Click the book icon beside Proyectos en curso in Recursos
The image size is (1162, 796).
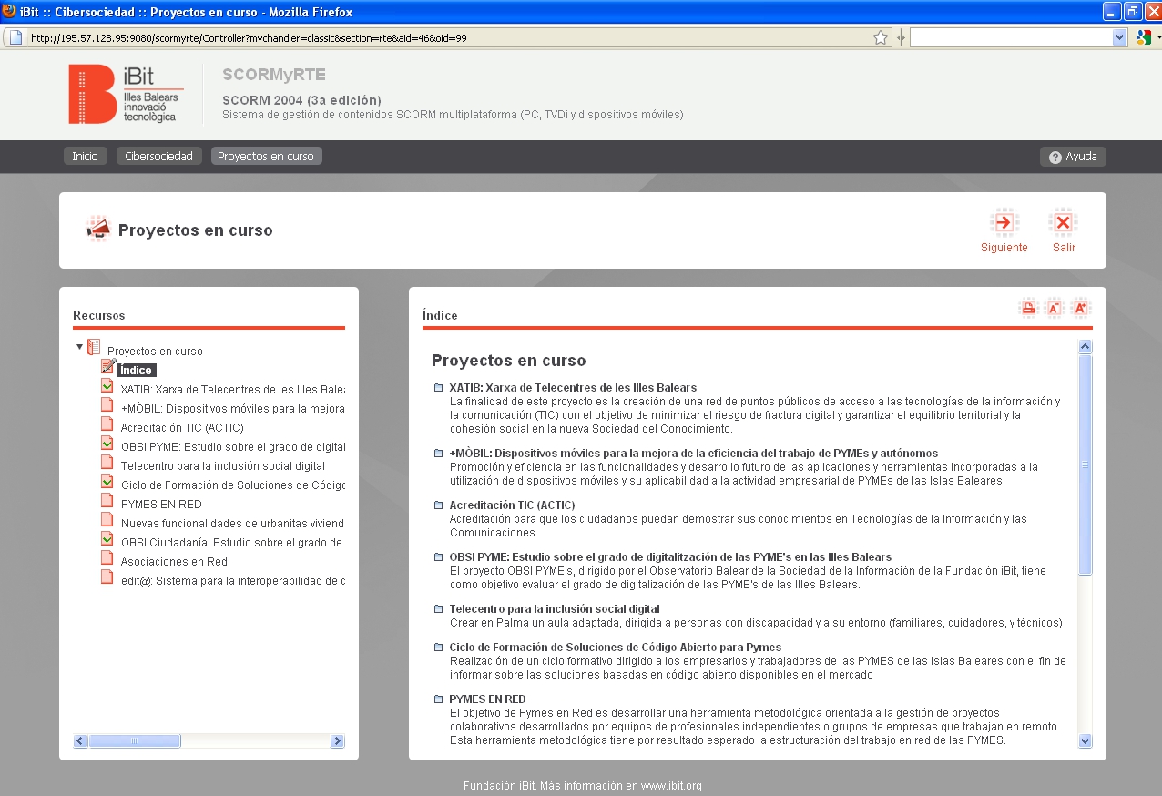(x=94, y=347)
